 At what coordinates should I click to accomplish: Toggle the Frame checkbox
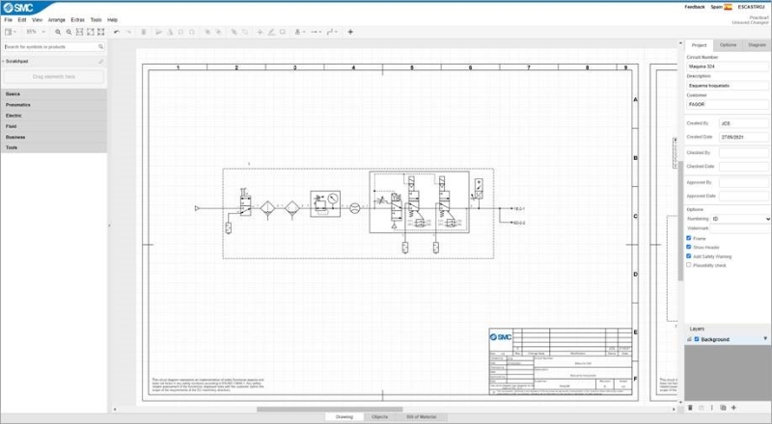tap(689, 238)
